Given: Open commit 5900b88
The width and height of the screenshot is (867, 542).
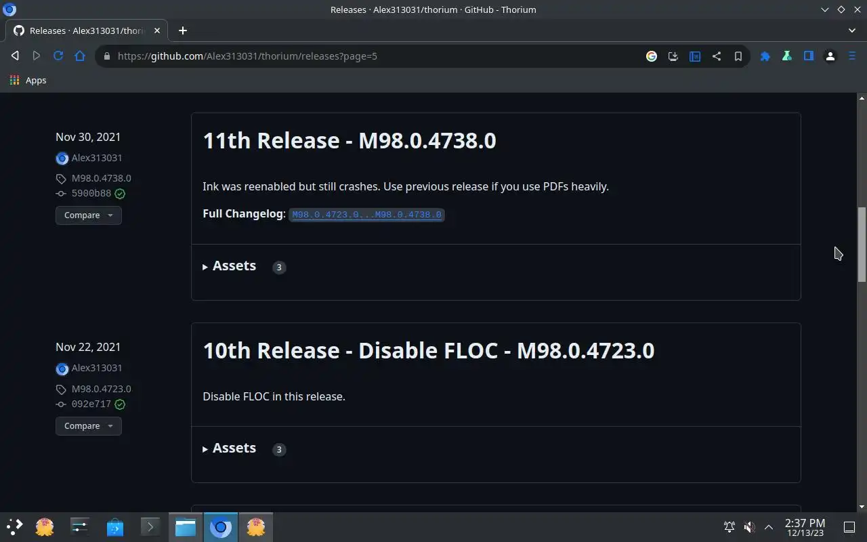Looking at the screenshot, I should click(91, 194).
